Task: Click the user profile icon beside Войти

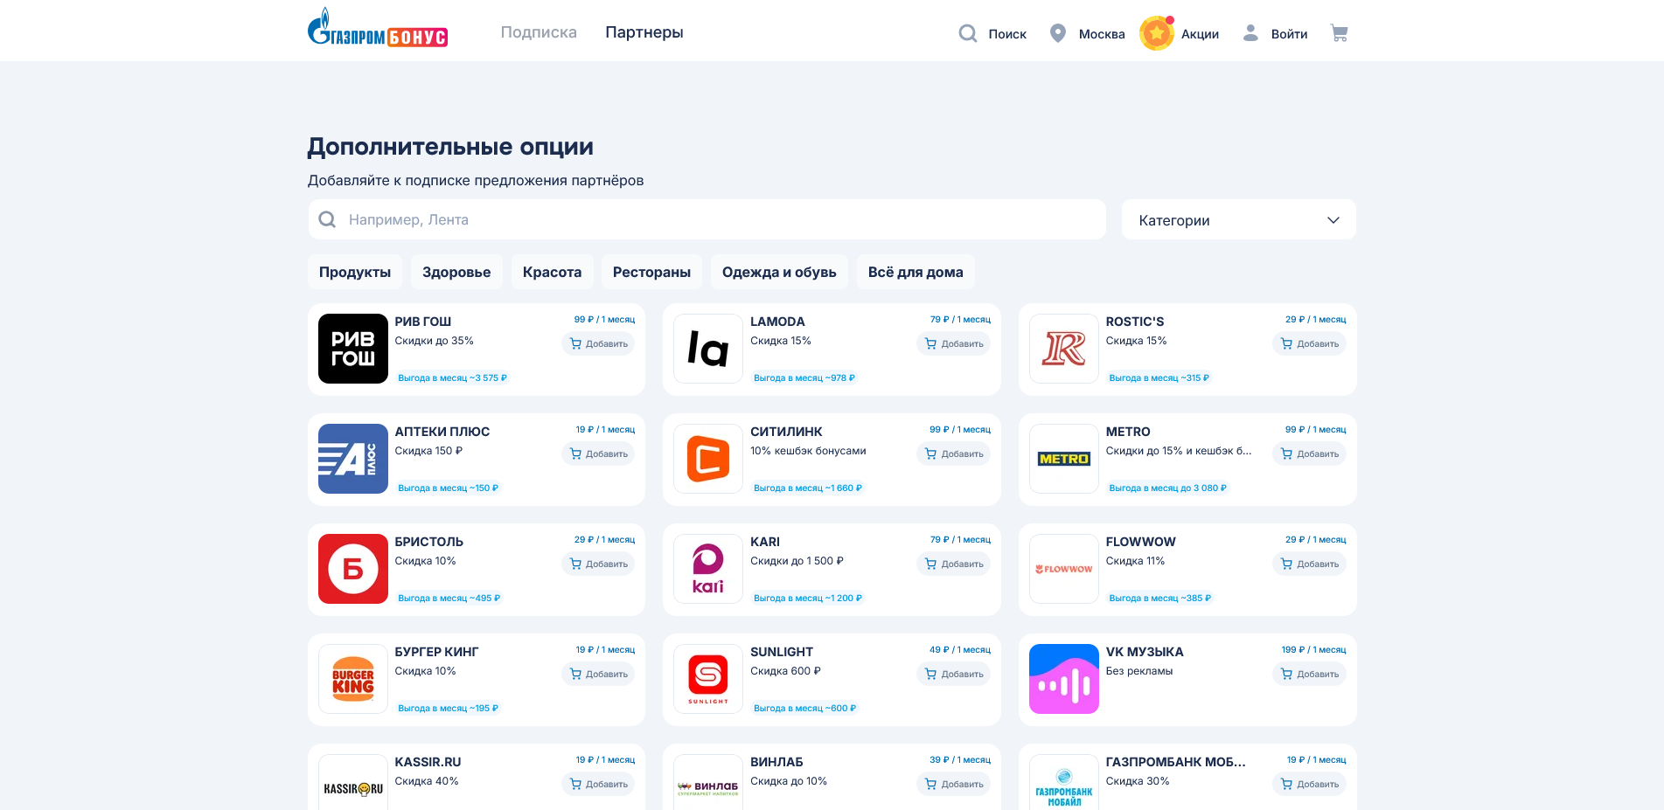Action: click(x=1250, y=32)
